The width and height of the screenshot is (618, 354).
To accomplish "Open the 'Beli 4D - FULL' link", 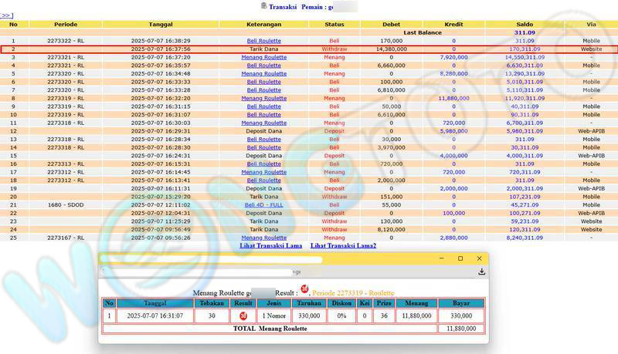I will pyautogui.click(x=263, y=204).
